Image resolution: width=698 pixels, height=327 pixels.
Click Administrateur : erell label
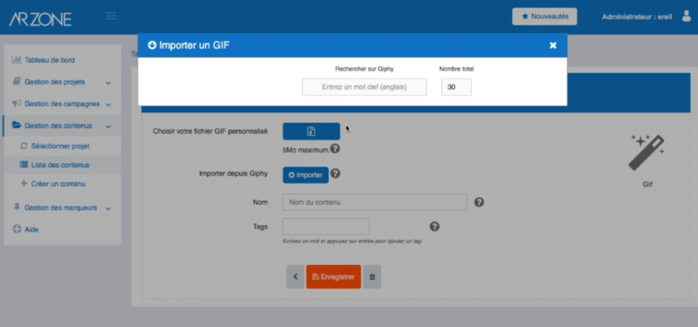[x=637, y=17]
